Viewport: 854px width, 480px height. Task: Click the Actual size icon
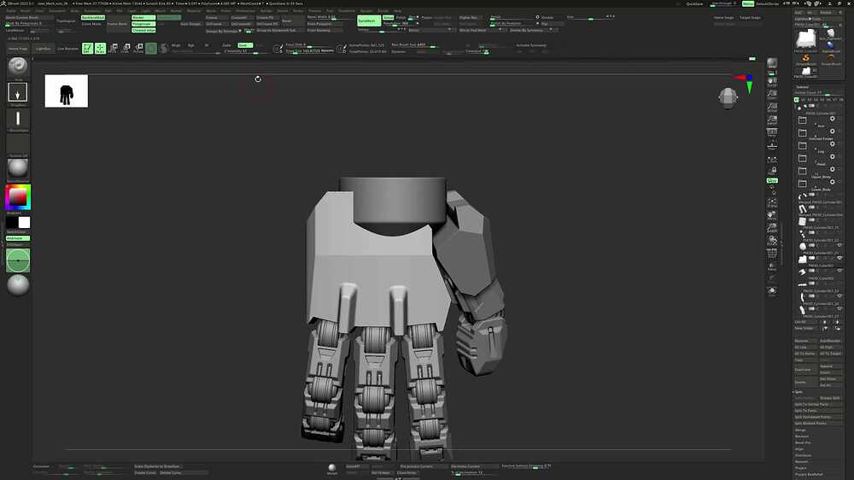(x=772, y=108)
